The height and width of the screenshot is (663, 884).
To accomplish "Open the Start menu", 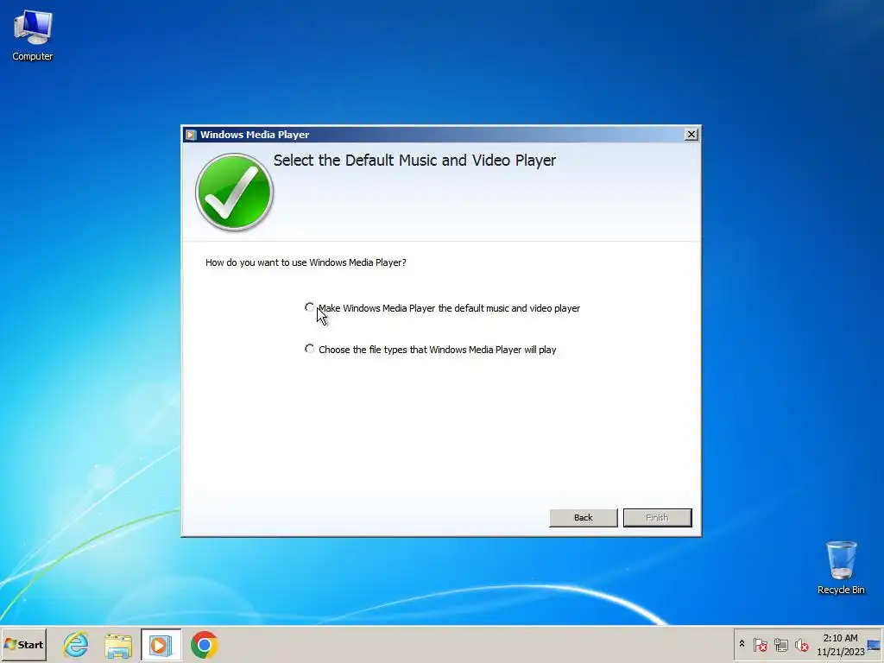I will tap(23, 644).
